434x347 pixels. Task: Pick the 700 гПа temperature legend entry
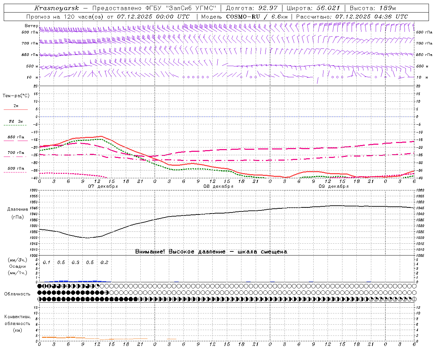point(16,153)
